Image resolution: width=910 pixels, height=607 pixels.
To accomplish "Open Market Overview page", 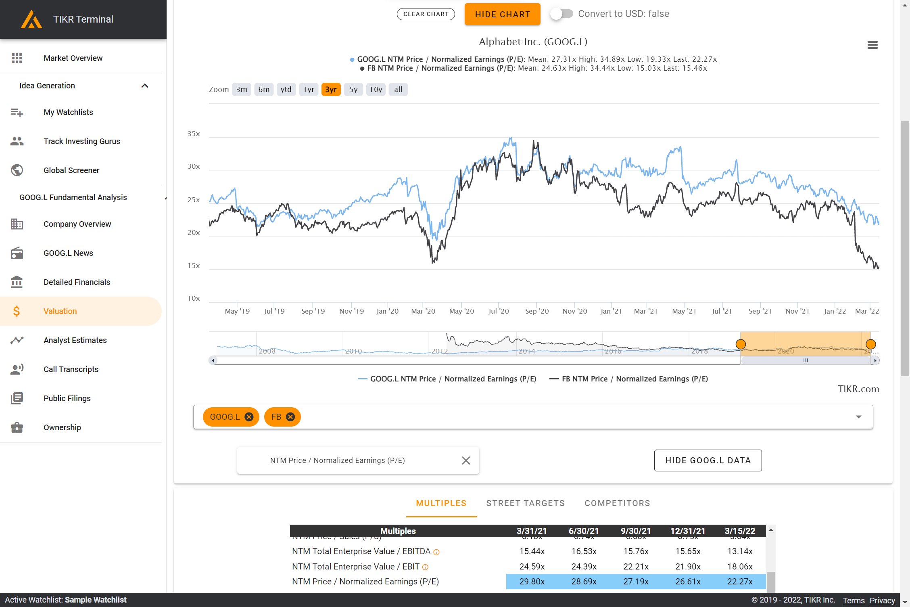I will [73, 58].
